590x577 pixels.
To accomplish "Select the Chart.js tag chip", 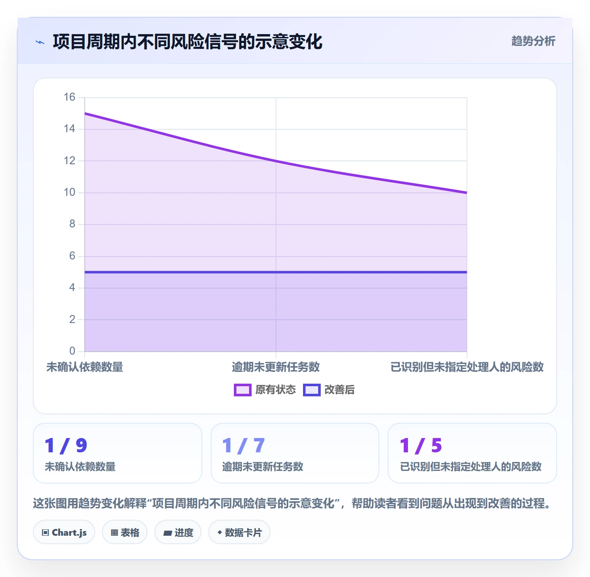I will 64,532.
